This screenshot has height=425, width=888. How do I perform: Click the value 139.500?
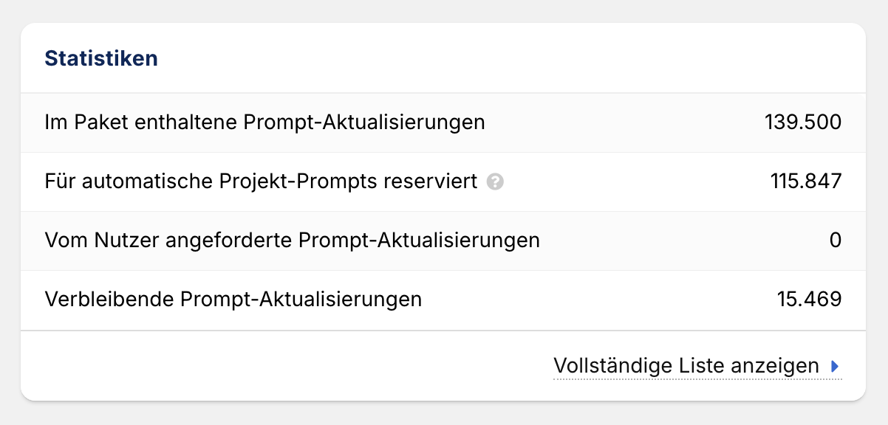(x=802, y=122)
